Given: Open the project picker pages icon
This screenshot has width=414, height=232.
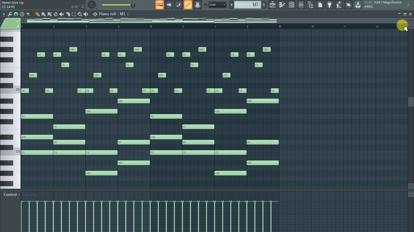Looking at the screenshot, I should pos(320,5).
